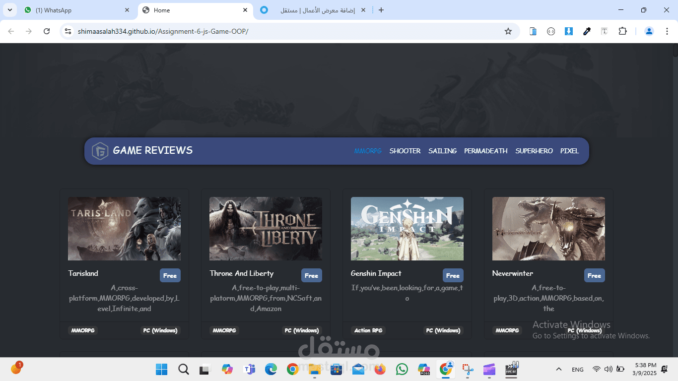Select the SUPERHERO category
The width and height of the screenshot is (678, 381).
(534, 151)
